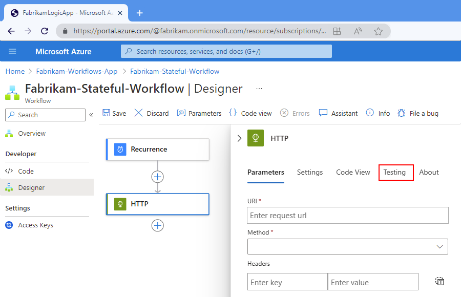
Task: Open the Azure portal hamburger menu
Action: (13, 51)
